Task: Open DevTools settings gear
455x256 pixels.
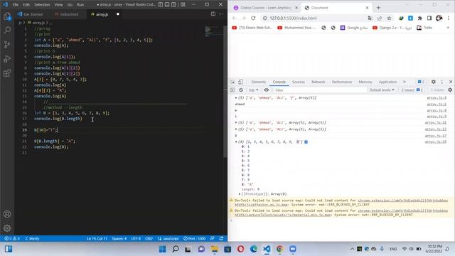Action: pyautogui.click(x=433, y=82)
